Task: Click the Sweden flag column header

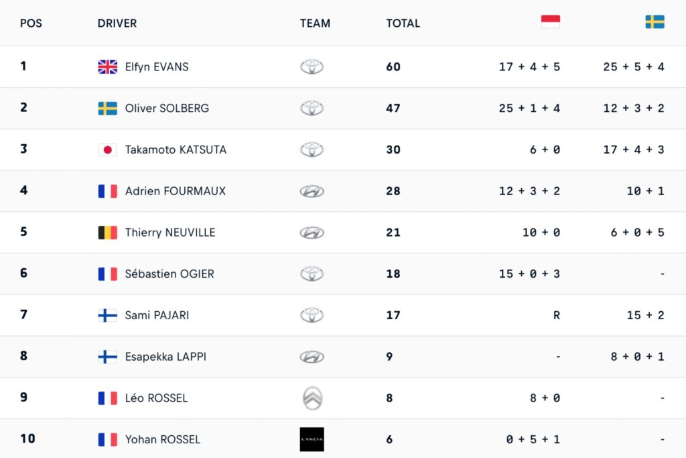Action: pyautogui.click(x=655, y=22)
